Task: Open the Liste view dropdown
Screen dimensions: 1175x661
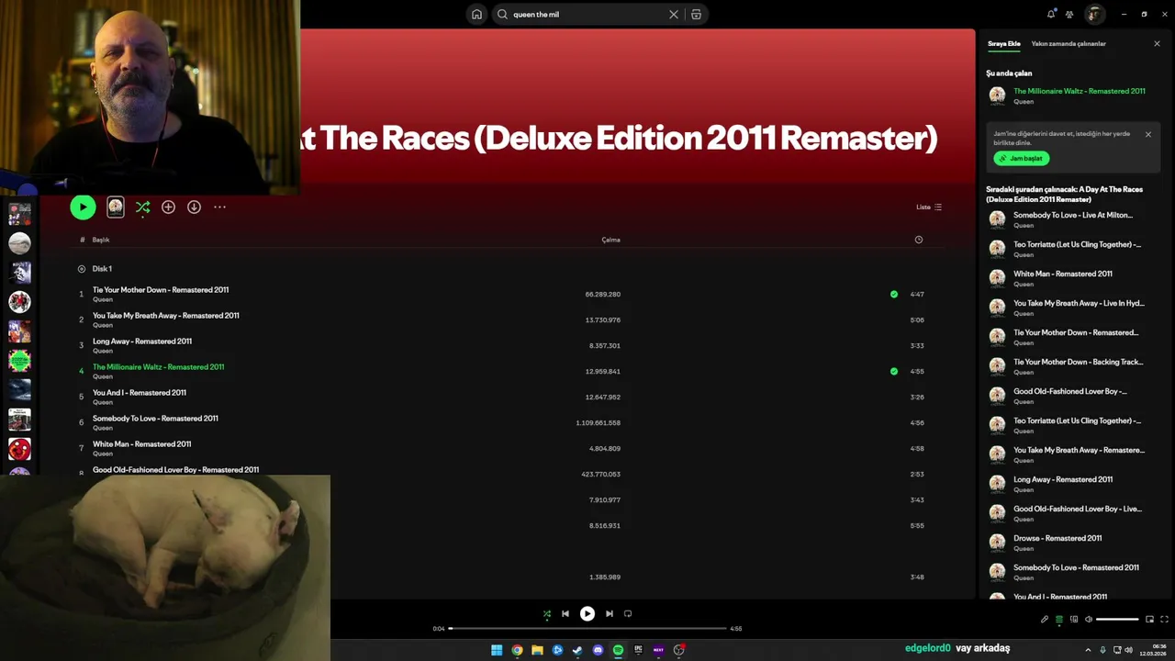Action: (x=929, y=207)
